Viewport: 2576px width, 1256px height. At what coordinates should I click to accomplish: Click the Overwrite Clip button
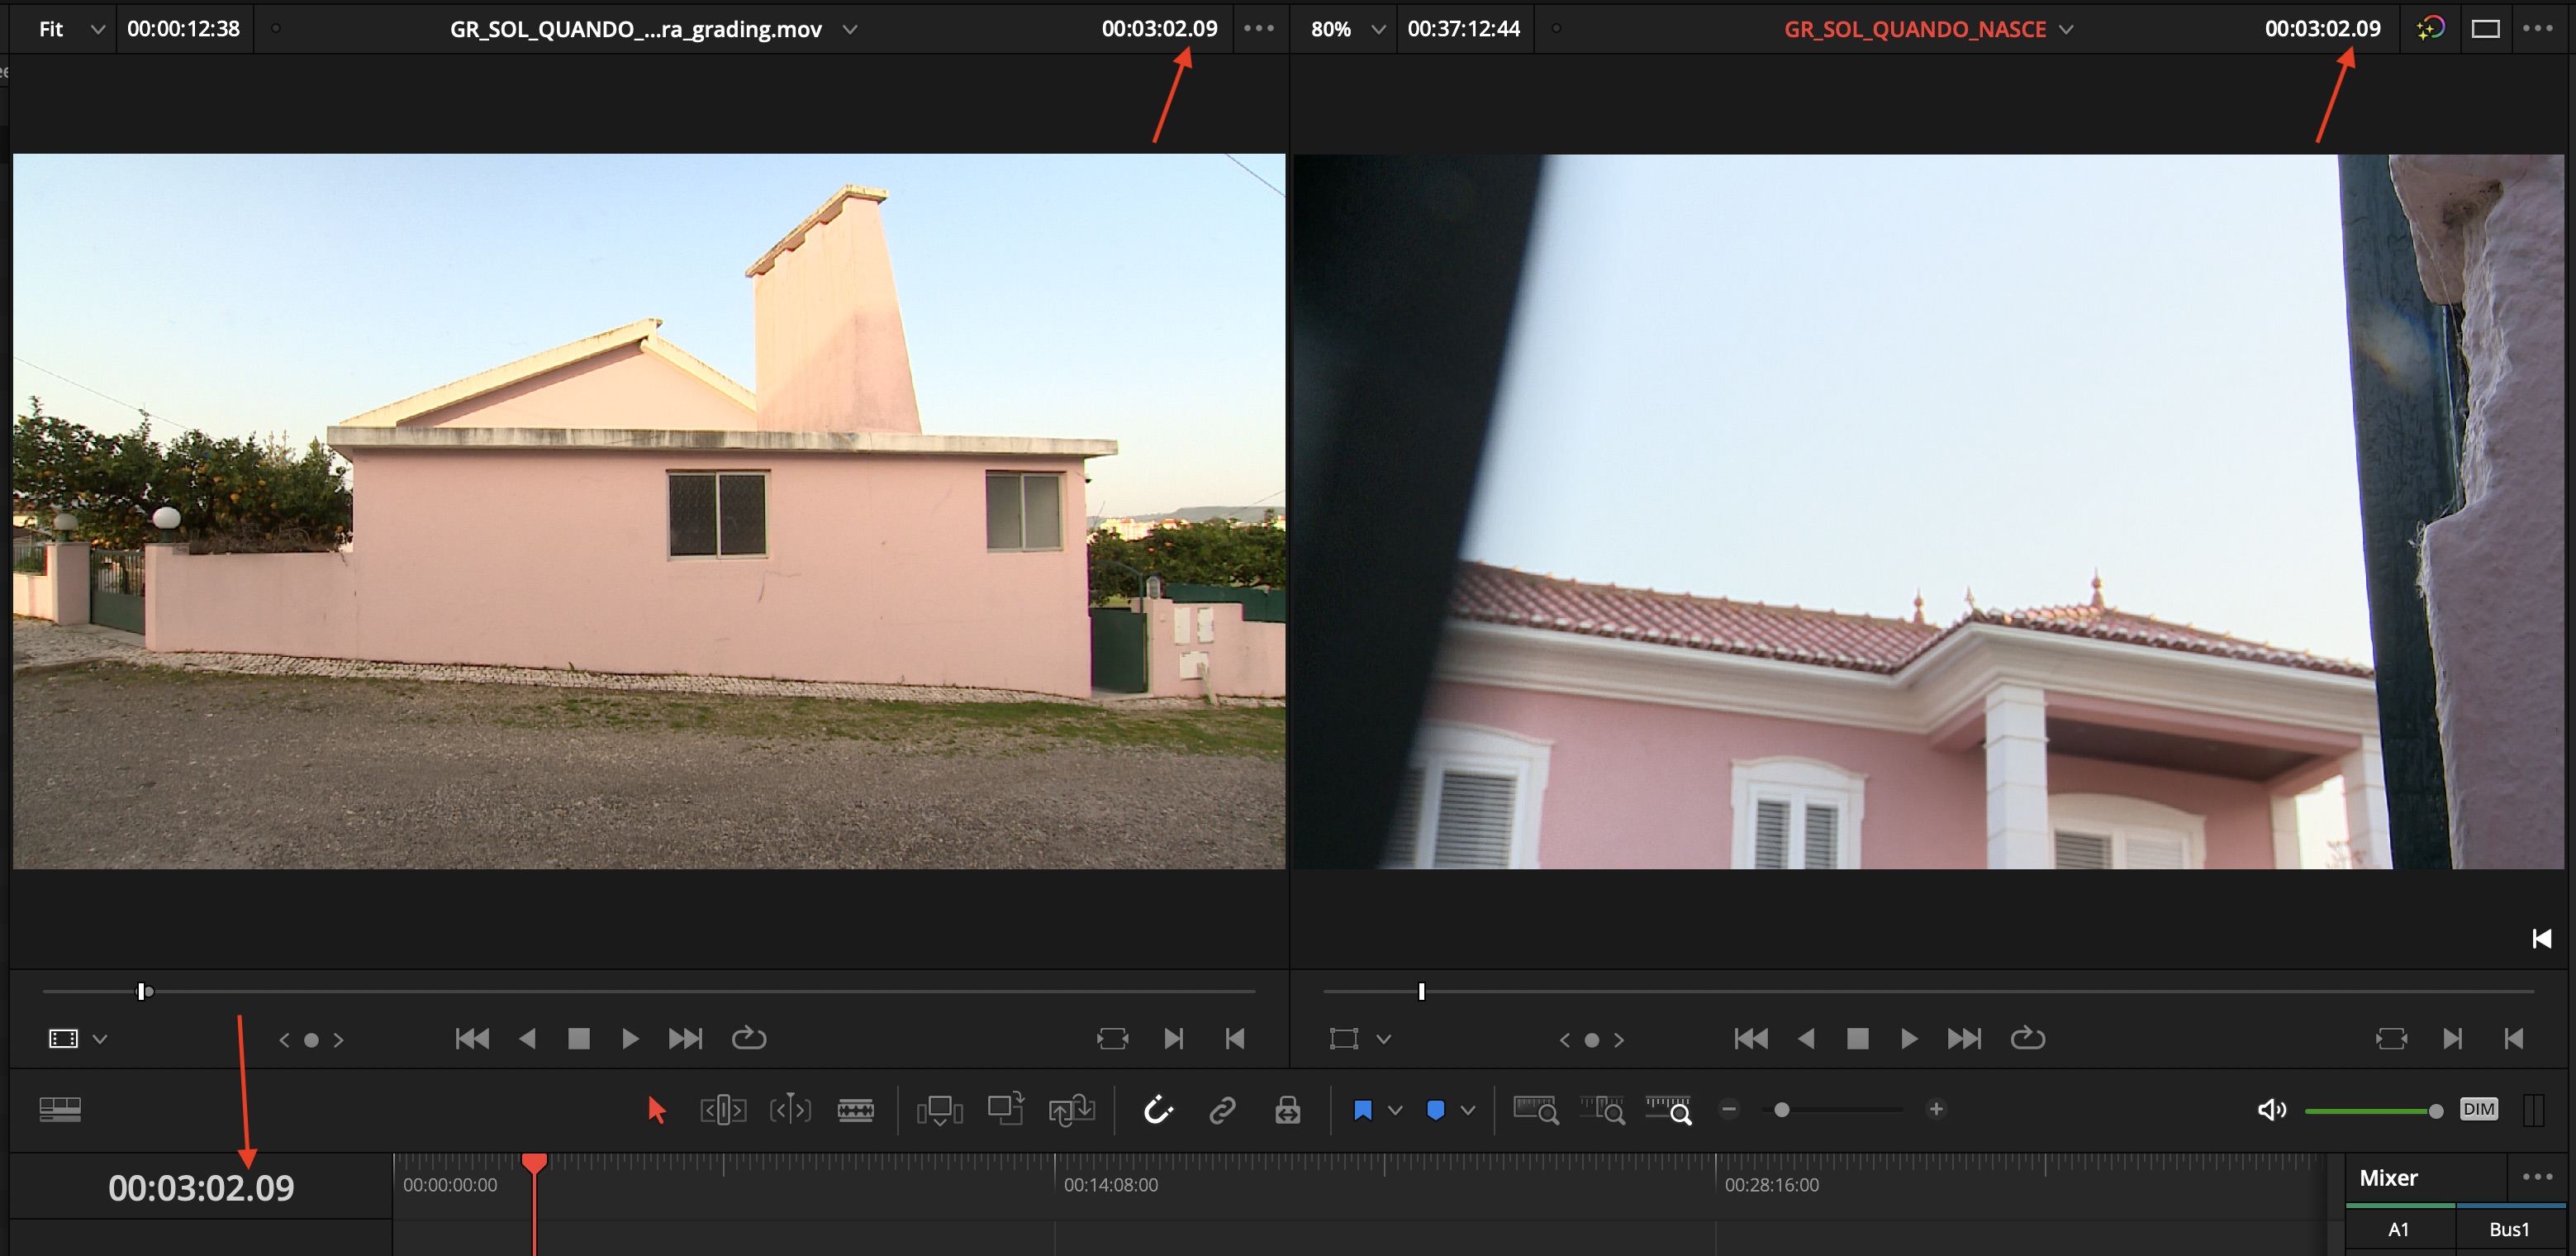point(1006,1108)
